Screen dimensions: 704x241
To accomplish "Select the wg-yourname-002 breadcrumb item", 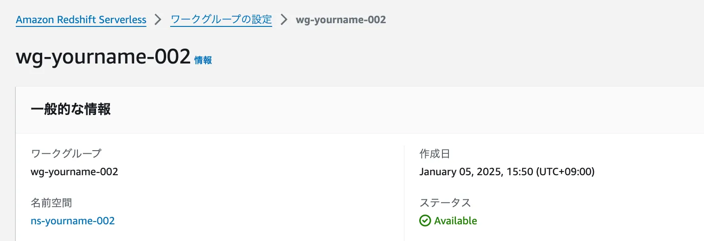I will 340,20.
